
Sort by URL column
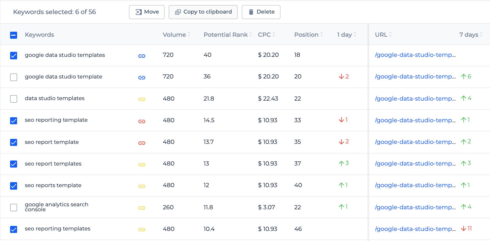(x=383, y=35)
